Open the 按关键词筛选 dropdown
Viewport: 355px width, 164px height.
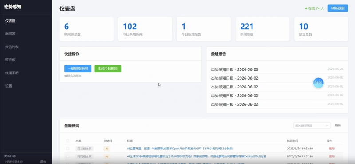312,126
